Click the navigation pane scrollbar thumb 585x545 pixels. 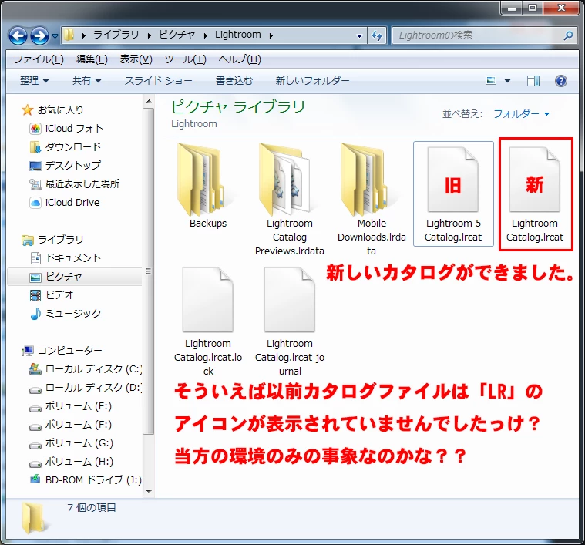(x=149, y=271)
